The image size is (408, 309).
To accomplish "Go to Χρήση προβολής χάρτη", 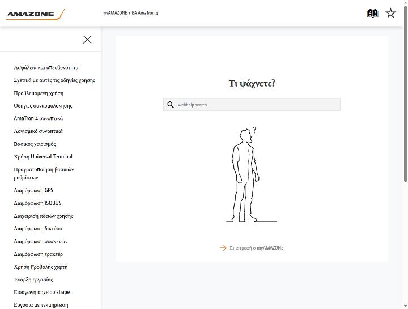I will pyautogui.click(x=41, y=267).
